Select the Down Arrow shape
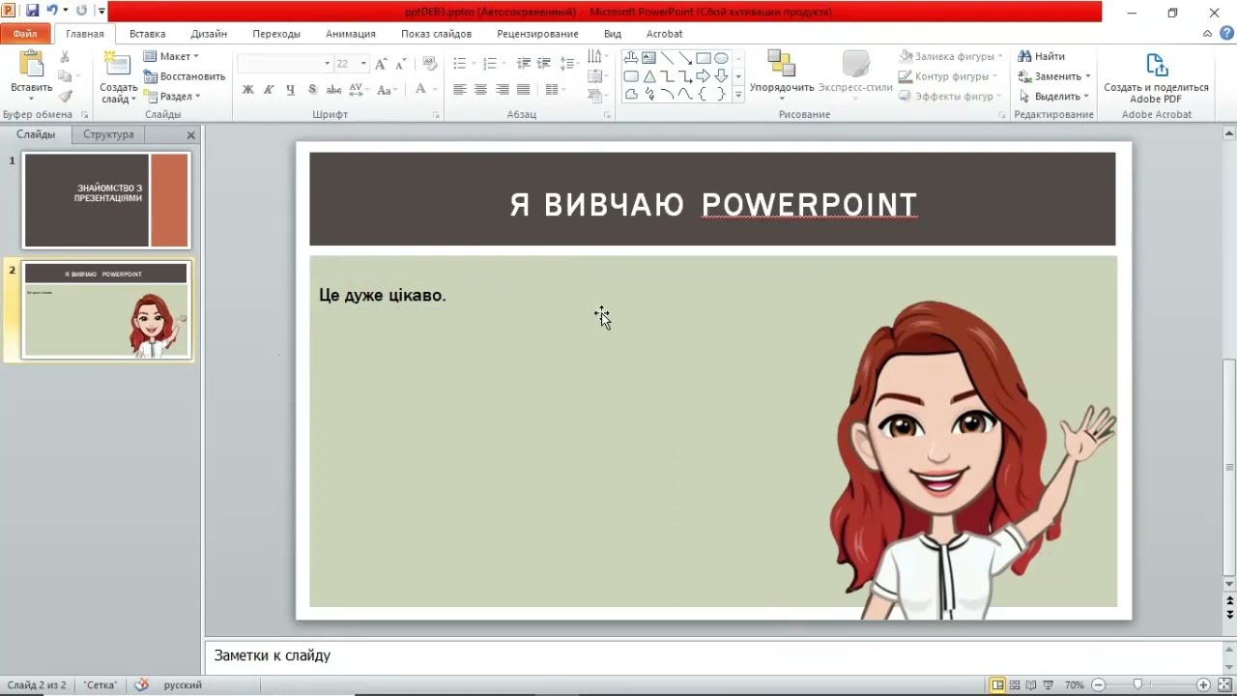 [721, 76]
